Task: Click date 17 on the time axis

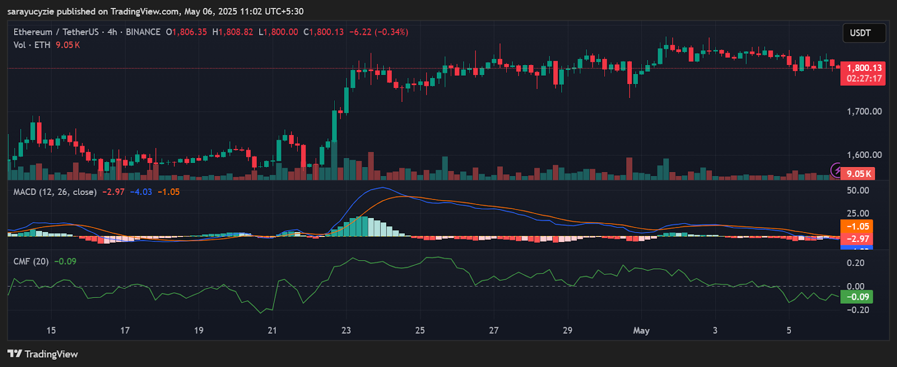Action: click(125, 331)
